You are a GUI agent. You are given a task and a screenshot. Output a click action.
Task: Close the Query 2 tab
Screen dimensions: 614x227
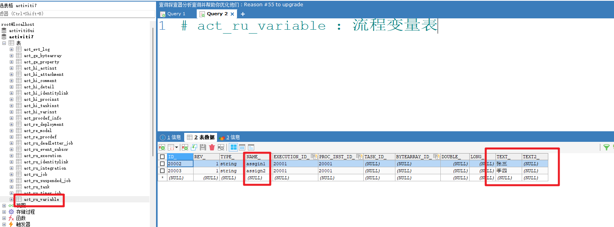(x=232, y=14)
